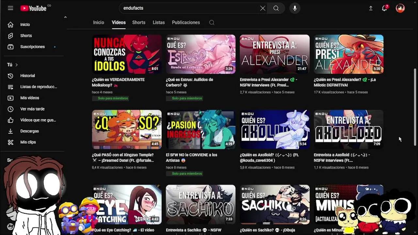The height and width of the screenshot is (235, 418).
Task: Switch to the Shorts channel tab
Action: (x=139, y=23)
